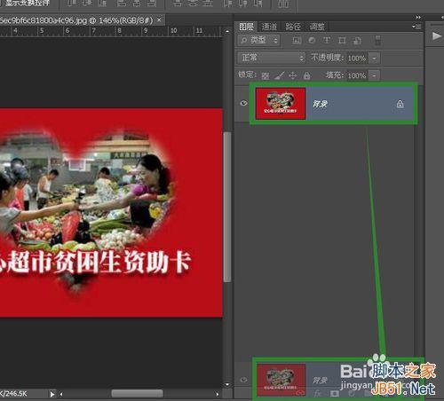Viewport: 444px width, 401px height.
Task: Click the auto-align layers icon
Action: pyautogui.click(x=283, y=4)
